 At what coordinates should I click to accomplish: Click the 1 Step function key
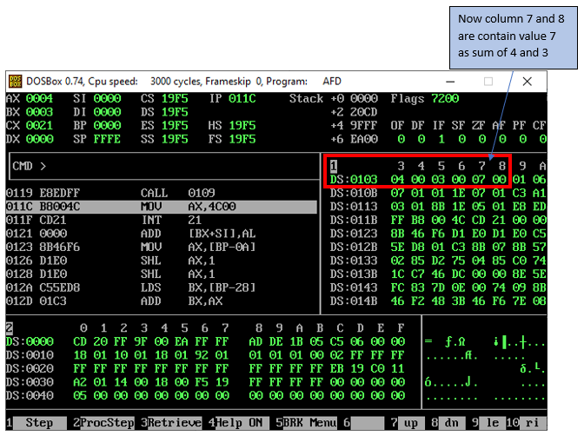[36, 423]
